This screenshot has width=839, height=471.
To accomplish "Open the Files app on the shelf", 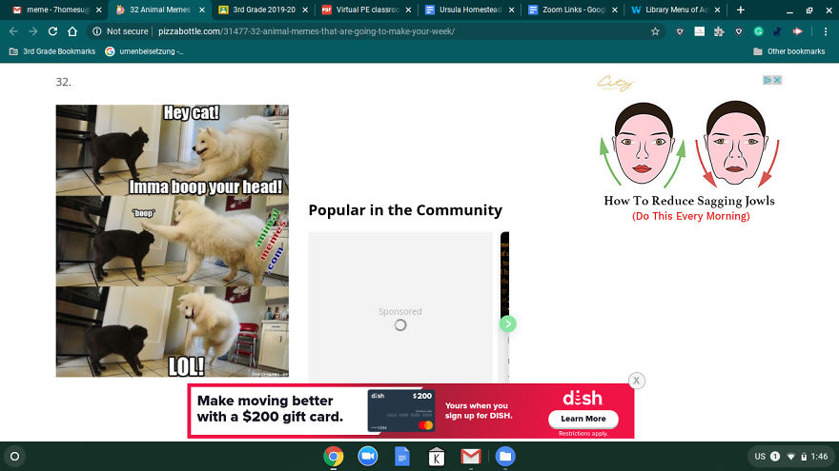I will [x=505, y=457].
